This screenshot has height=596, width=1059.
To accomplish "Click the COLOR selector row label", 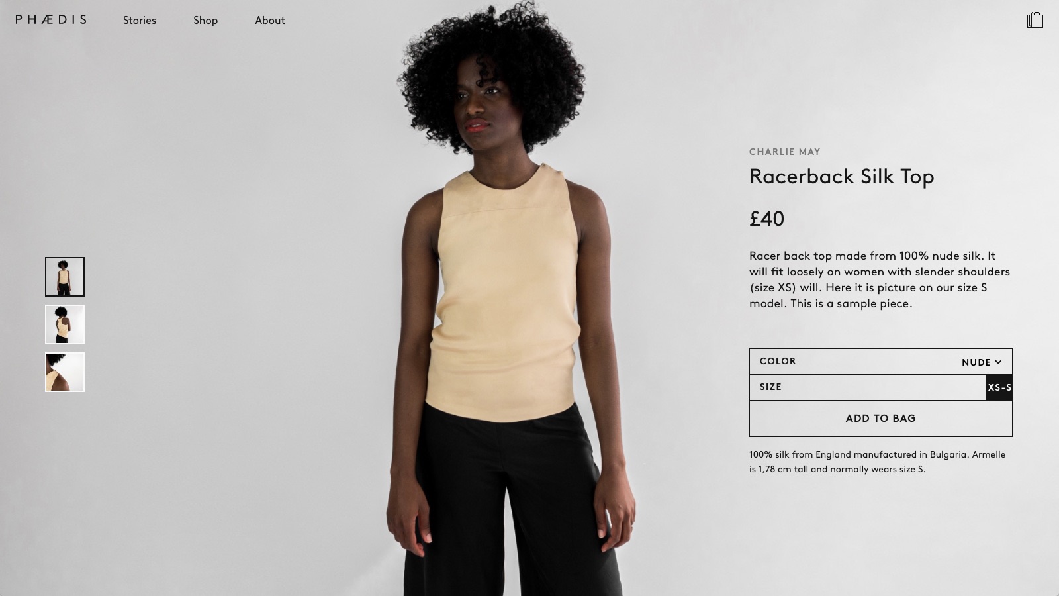I will click(778, 361).
